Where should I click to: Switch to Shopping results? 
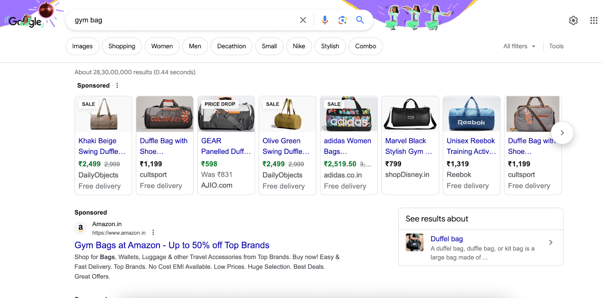click(122, 46)
